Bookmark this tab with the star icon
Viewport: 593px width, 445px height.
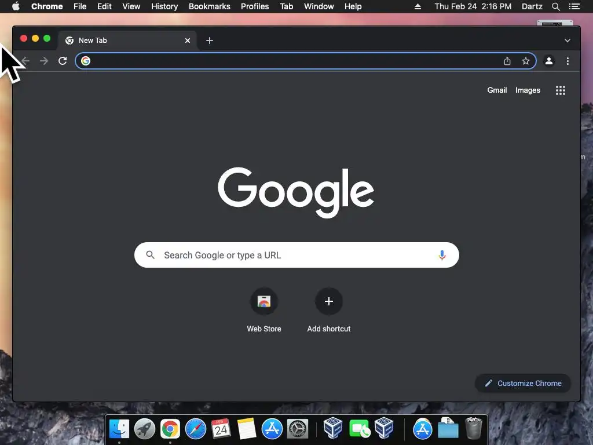point(526,61)
